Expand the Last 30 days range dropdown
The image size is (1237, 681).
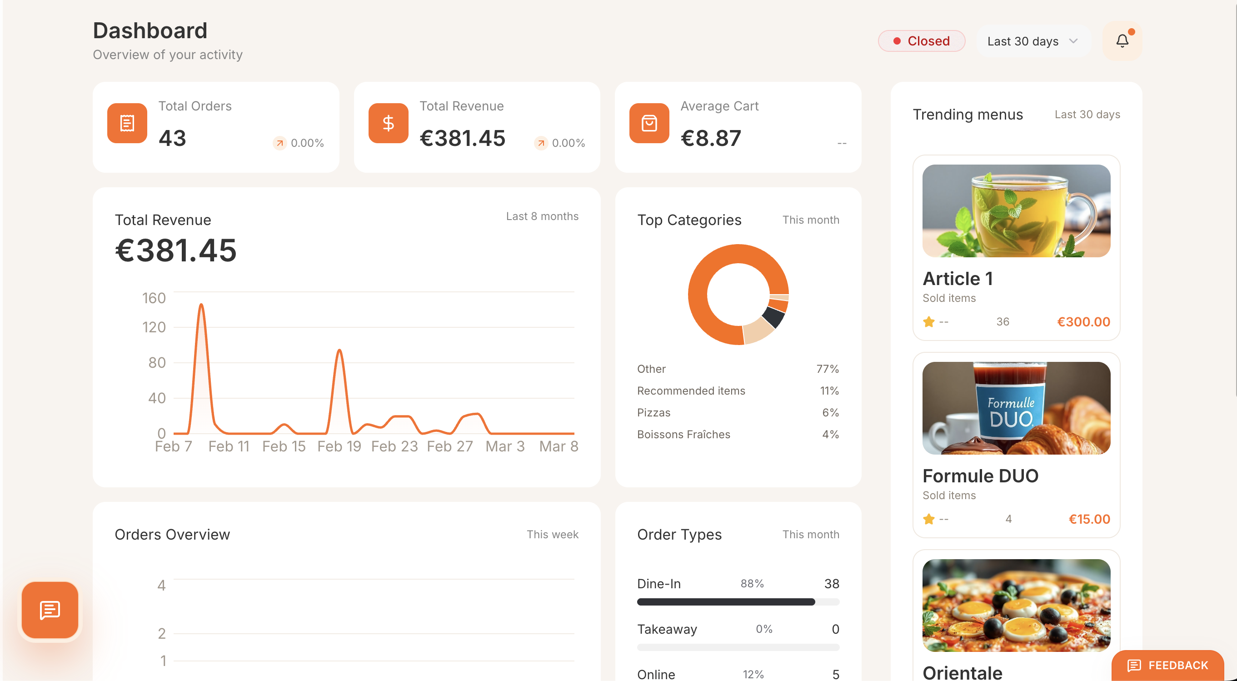click(1033, 41)
